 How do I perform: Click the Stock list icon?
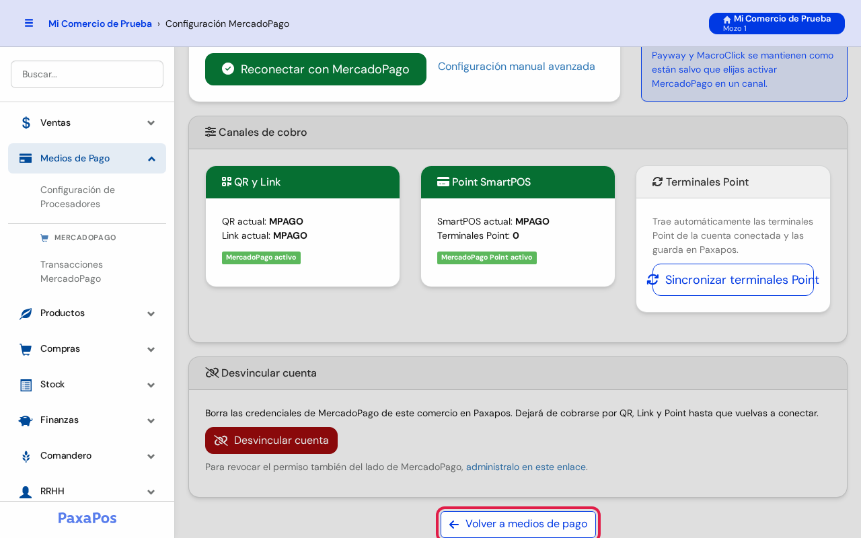pos(26,385)
